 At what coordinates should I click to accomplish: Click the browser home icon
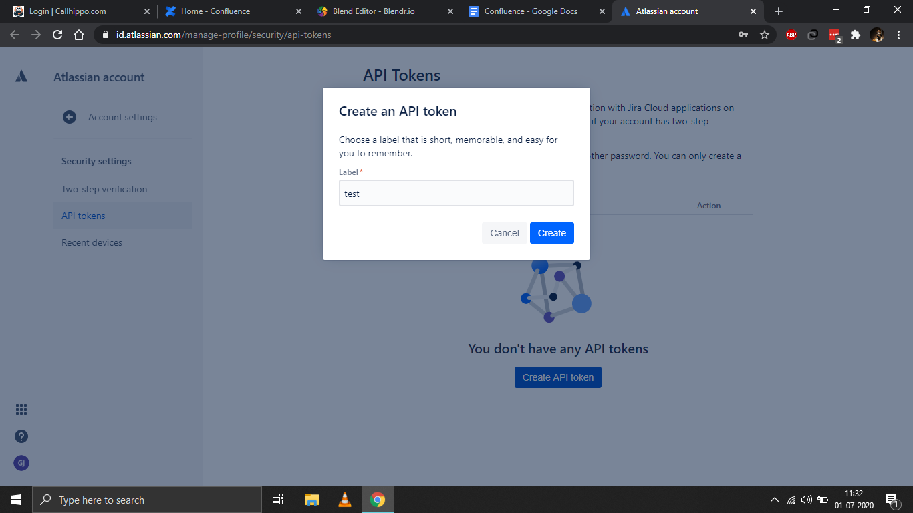pos(79,35)
